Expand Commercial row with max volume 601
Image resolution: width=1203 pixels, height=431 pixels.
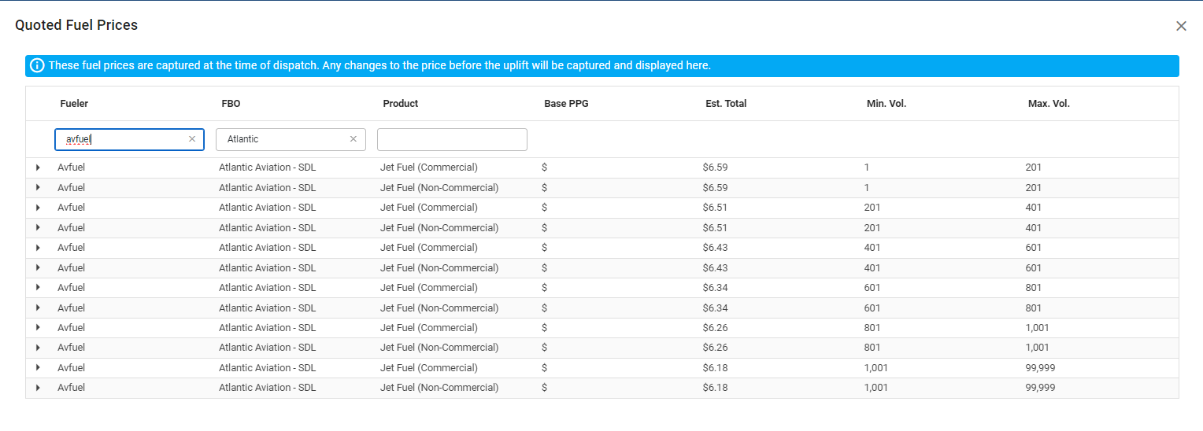tap(38, 248)
